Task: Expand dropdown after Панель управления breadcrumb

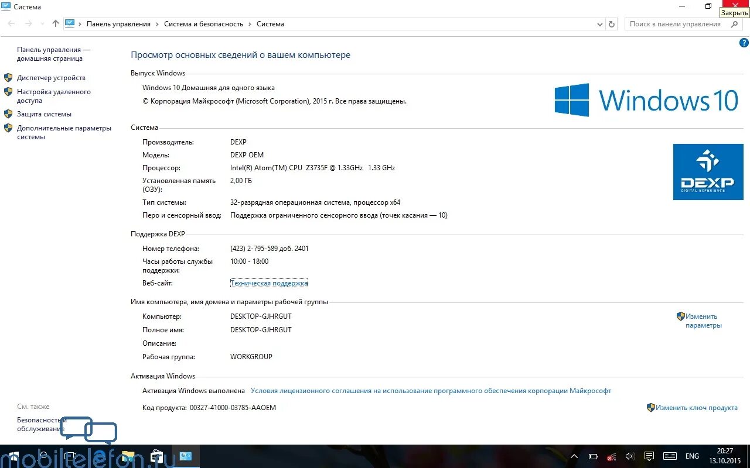Action: click(x=157, y=24)
